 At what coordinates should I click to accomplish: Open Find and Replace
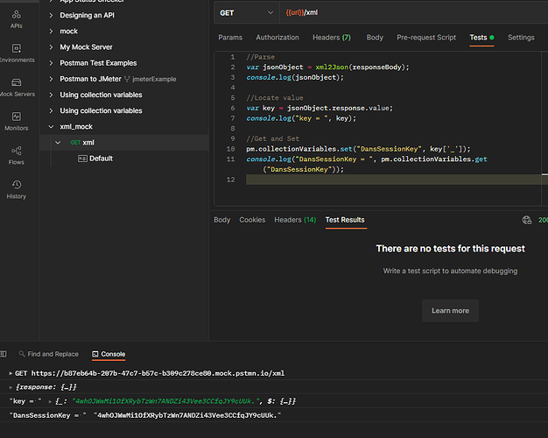[x=48, y=354]
